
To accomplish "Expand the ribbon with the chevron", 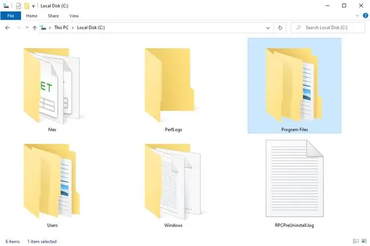I will tap(357, 16).
